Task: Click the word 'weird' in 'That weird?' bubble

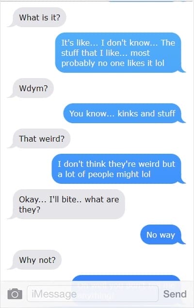Action: 52,139
